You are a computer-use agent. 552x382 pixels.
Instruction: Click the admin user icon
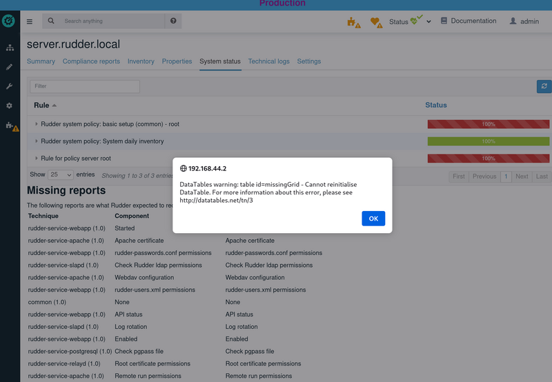tap(513, 21)
